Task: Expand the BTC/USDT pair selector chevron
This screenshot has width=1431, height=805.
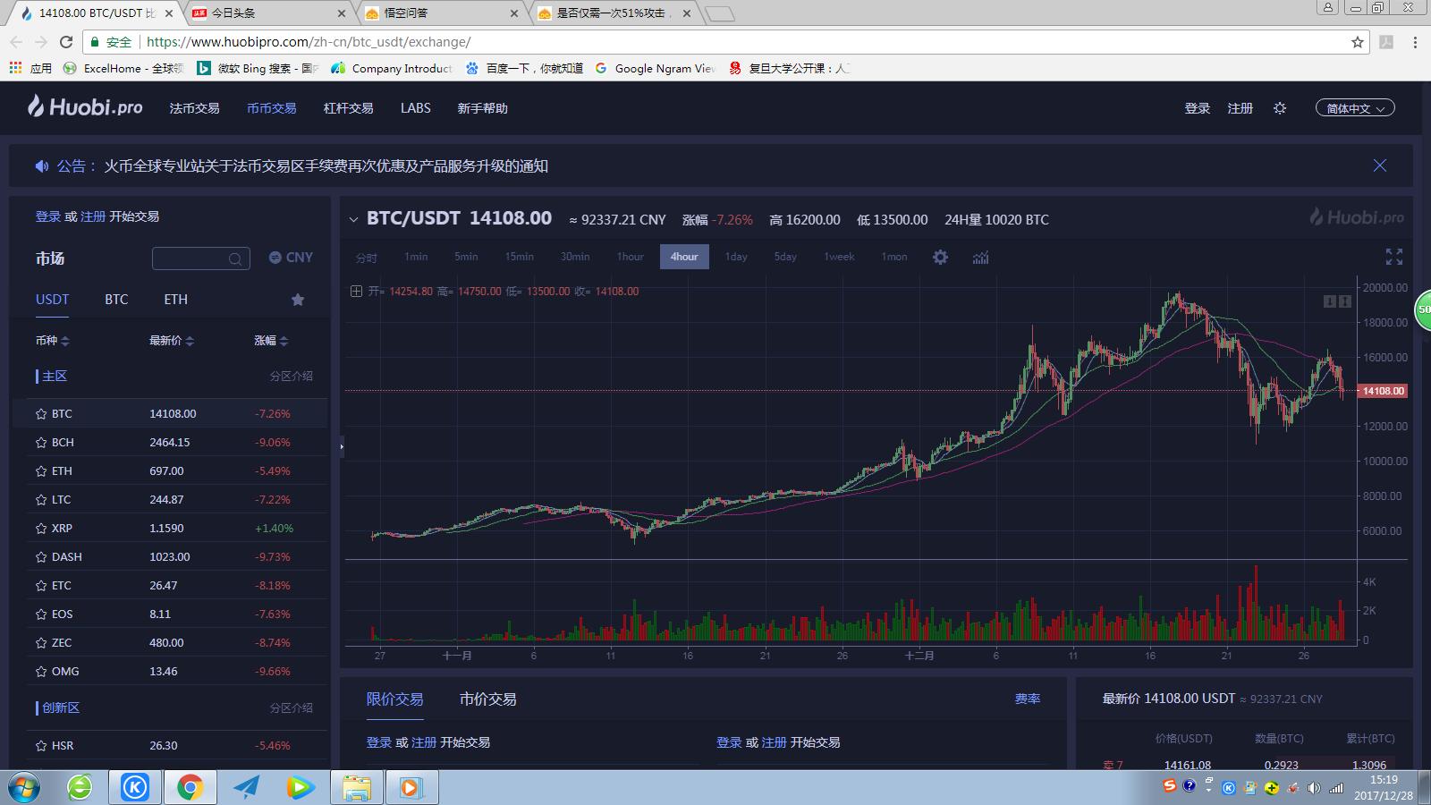Action: pos(353,219)
